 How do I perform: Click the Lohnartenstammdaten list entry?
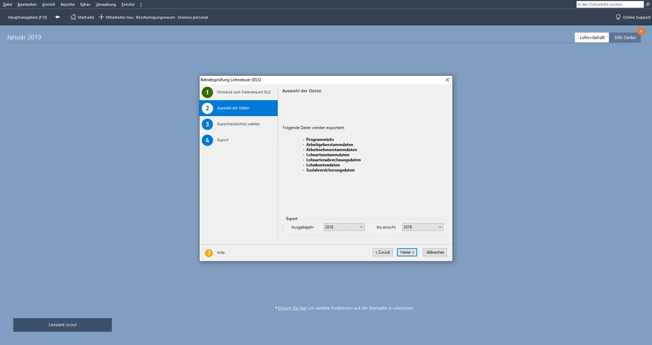[328, 155]
